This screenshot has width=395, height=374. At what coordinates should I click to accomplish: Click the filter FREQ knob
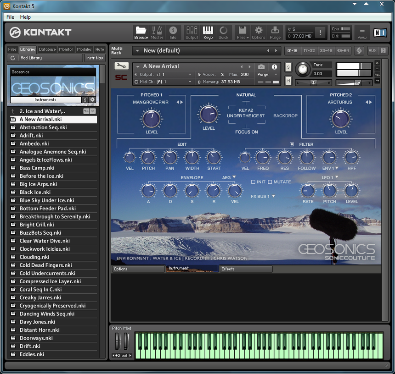click(x=263, y=158)
